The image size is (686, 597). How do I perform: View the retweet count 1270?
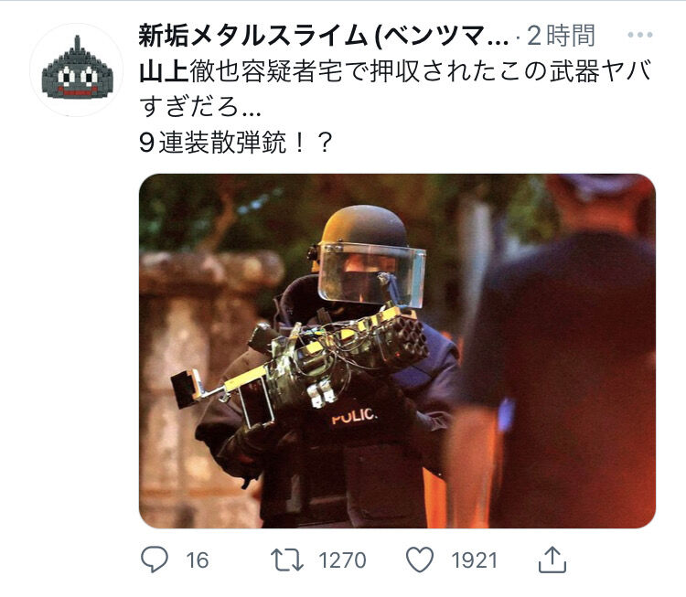point(343,560)
